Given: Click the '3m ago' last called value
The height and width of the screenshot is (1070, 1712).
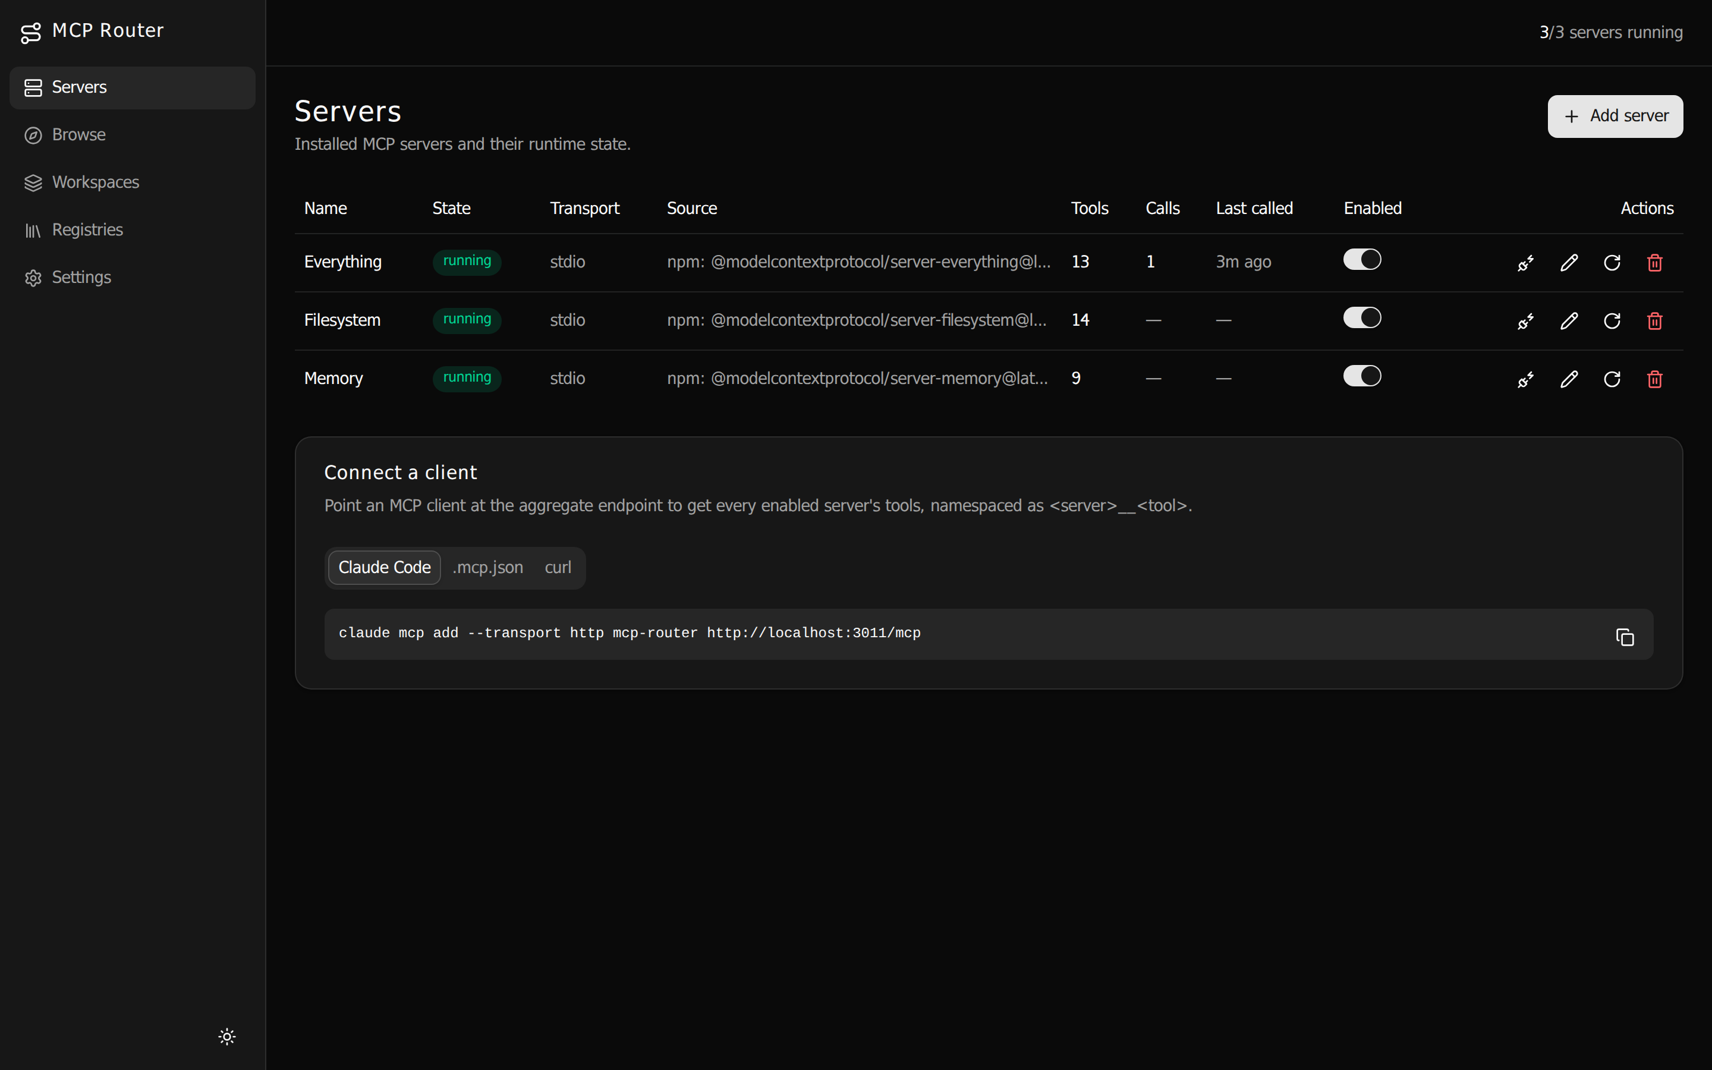Looking at the screenshot, I should [x=1243, y=263].
